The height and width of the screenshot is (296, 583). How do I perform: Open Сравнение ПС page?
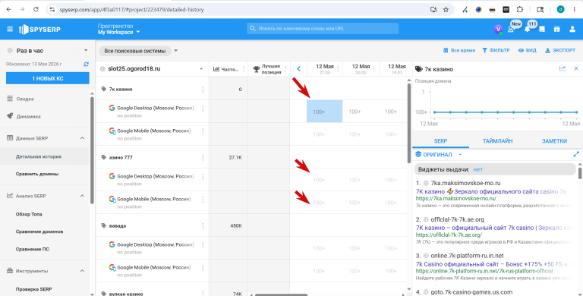pyautogui.click(x=33, y=249)
